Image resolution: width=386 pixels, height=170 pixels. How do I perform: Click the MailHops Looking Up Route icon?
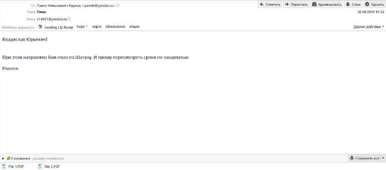click(x=40, y=27)
